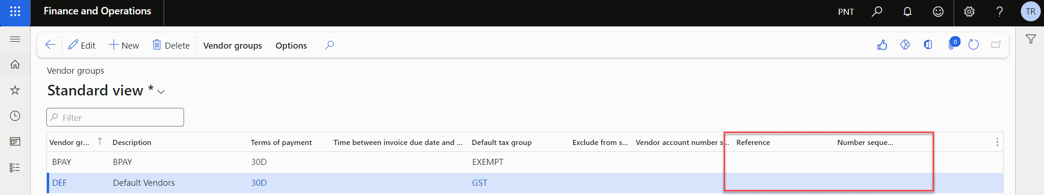The image size is (1044, 195).
Task: Click the Delete button
Action: click(x=171, y=45)
